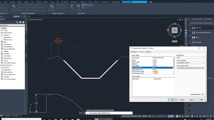
Task: Switch to the Layout1 tab
Action: (7, 116)
